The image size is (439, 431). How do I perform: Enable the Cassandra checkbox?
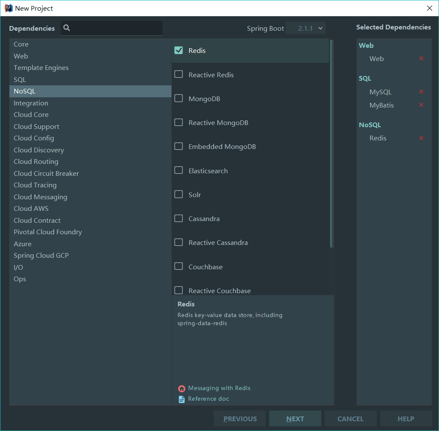(179, 218)
